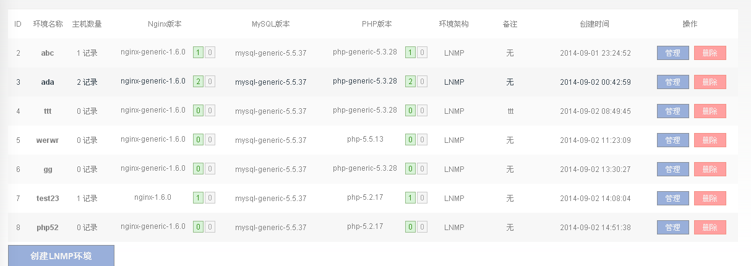Image resolution: width=751 pixels, height=266 pixels.
Task: Click the 创建时间 column header
Action: coord(594,24)
